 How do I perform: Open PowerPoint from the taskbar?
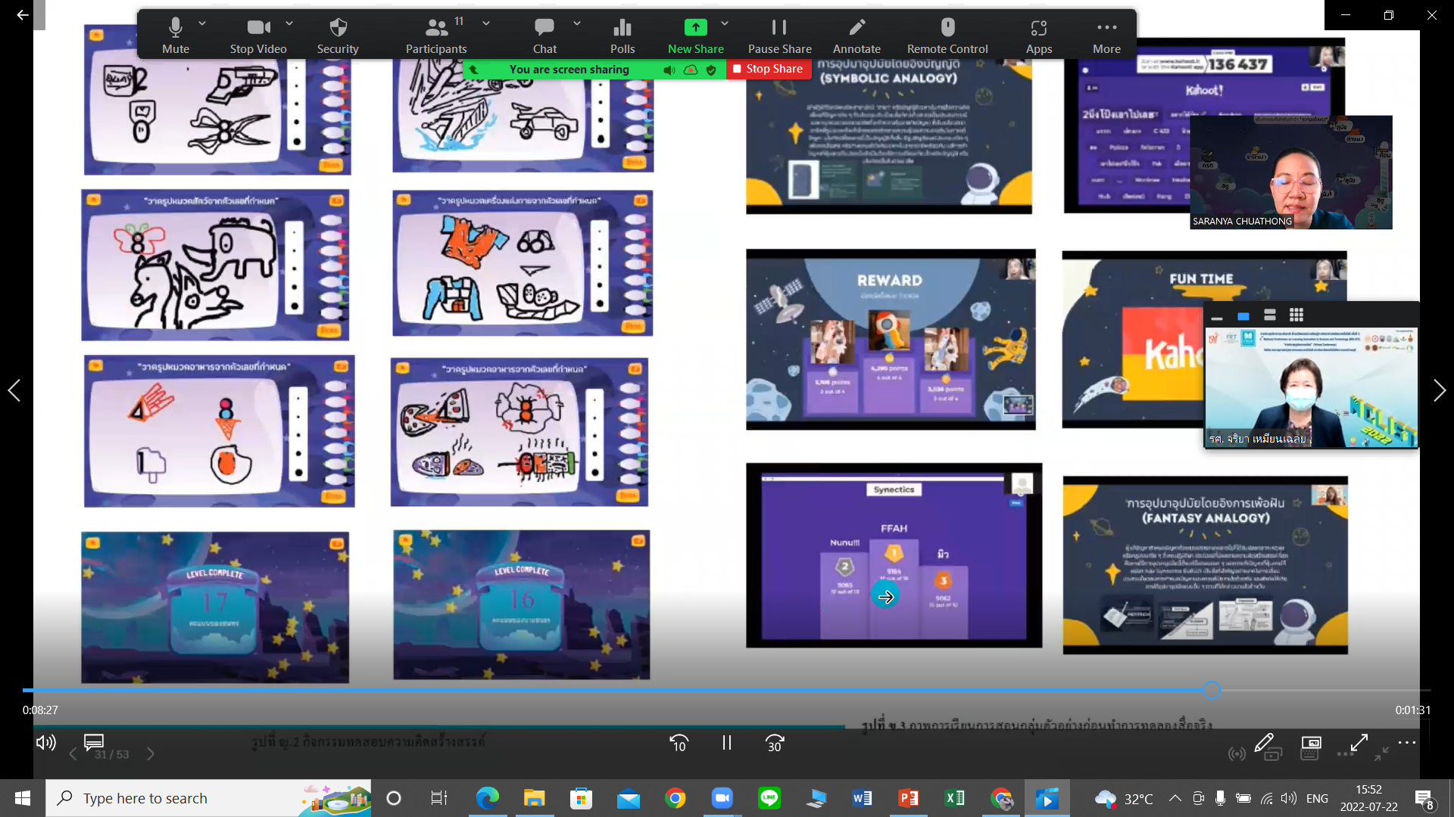[x=908, y=798]
